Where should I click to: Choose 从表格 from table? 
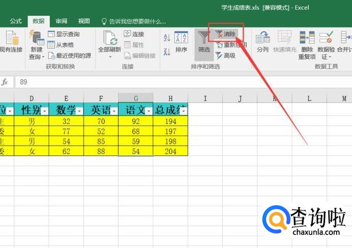click(60, 45)
